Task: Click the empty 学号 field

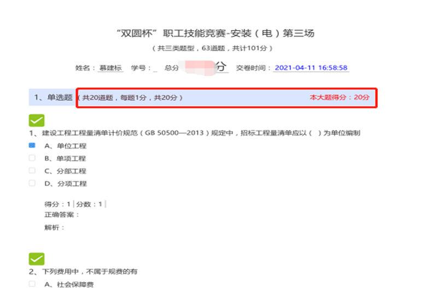Action: point(155,68)
